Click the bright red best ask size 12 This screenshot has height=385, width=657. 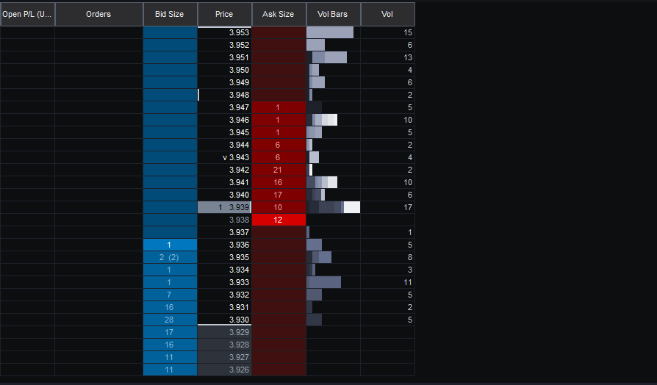pyautogui.click(x=279, y=220)
